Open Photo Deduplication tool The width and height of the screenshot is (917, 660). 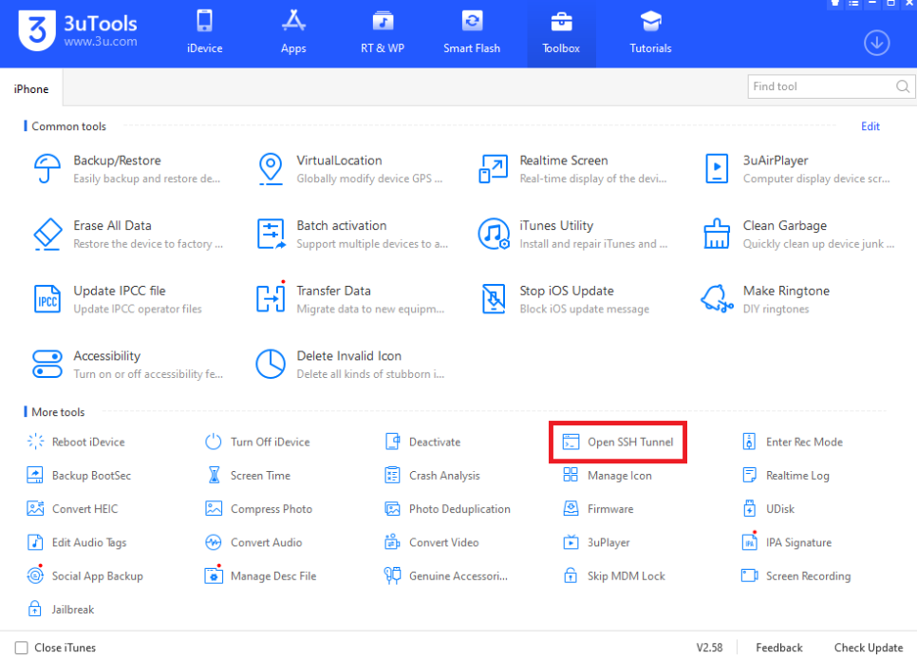[447, 508]
